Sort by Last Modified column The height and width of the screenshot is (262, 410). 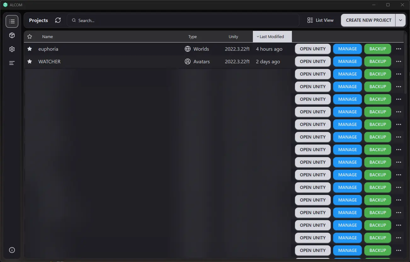(x=272, y=37)
